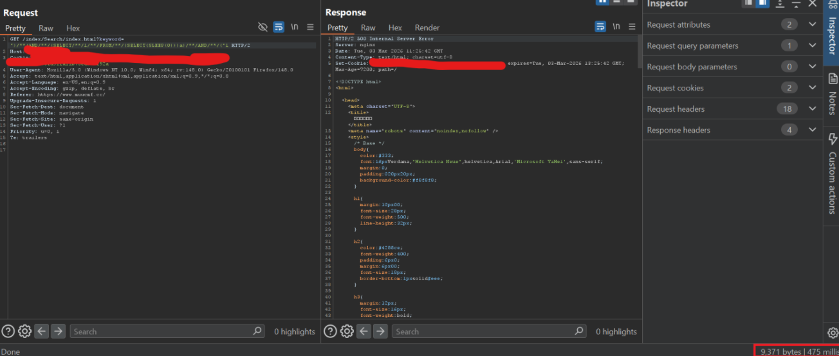The width and height of the screenshot is (839, 356).
Task: Toggle non-printable \n characters in Request
Action: tap(295, 27)
